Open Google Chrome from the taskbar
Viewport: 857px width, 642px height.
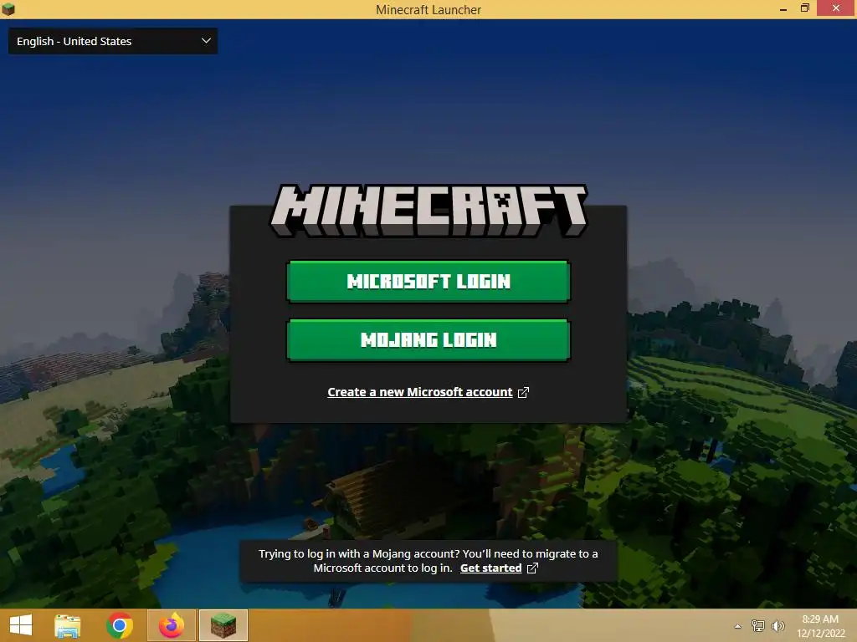pos(120,625)
